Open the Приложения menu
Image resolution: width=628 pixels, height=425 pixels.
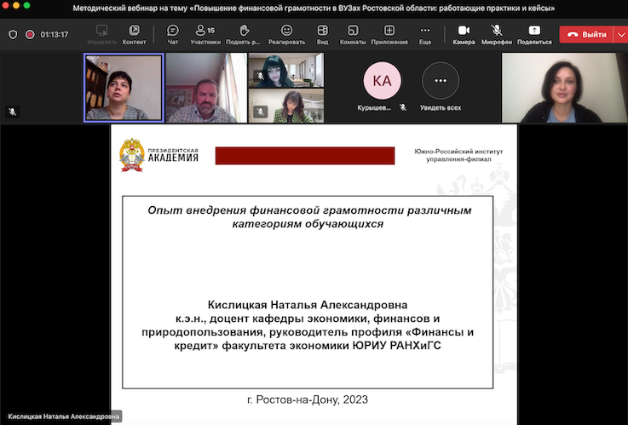click(389, 34)
